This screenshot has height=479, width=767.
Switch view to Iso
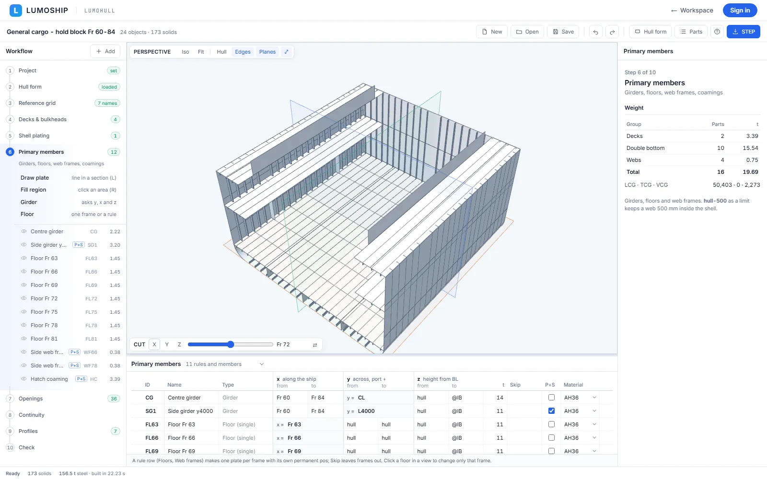click(x=186, y=52)
